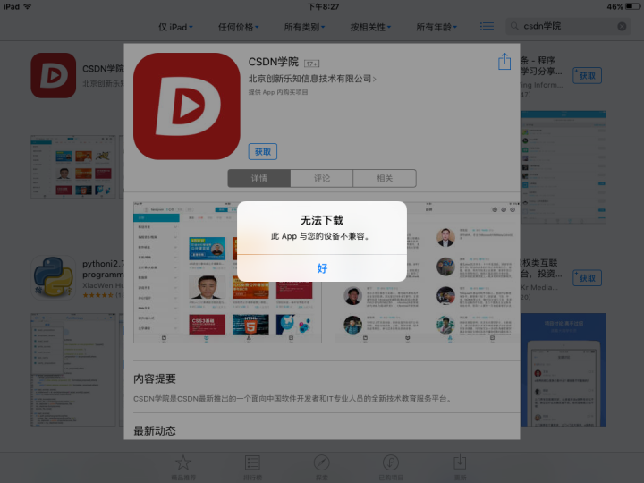The height and width of the screenshot is (483, 644).
Task: Switch to the 评论 tab
Action: pos(322,178)
